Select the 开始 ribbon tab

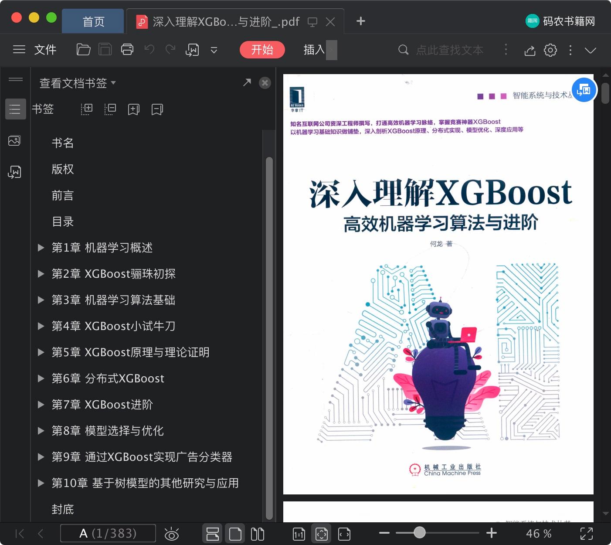[262, 50]
